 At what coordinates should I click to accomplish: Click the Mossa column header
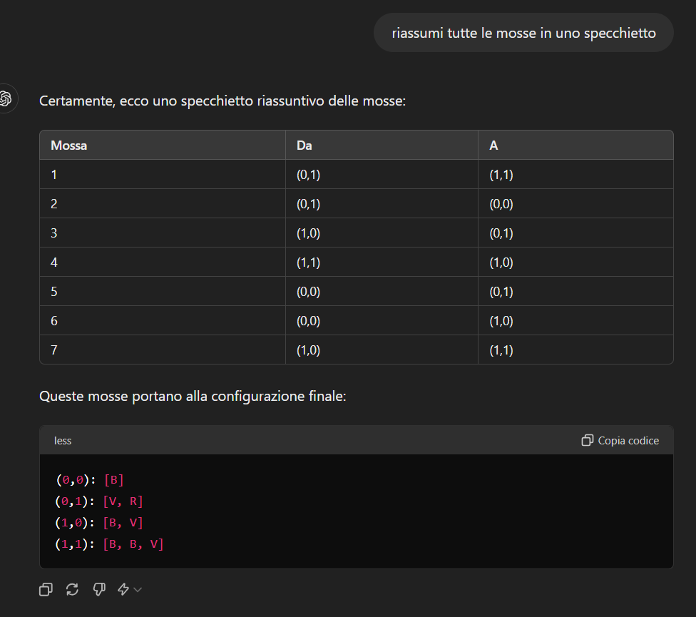coord(69,146)
